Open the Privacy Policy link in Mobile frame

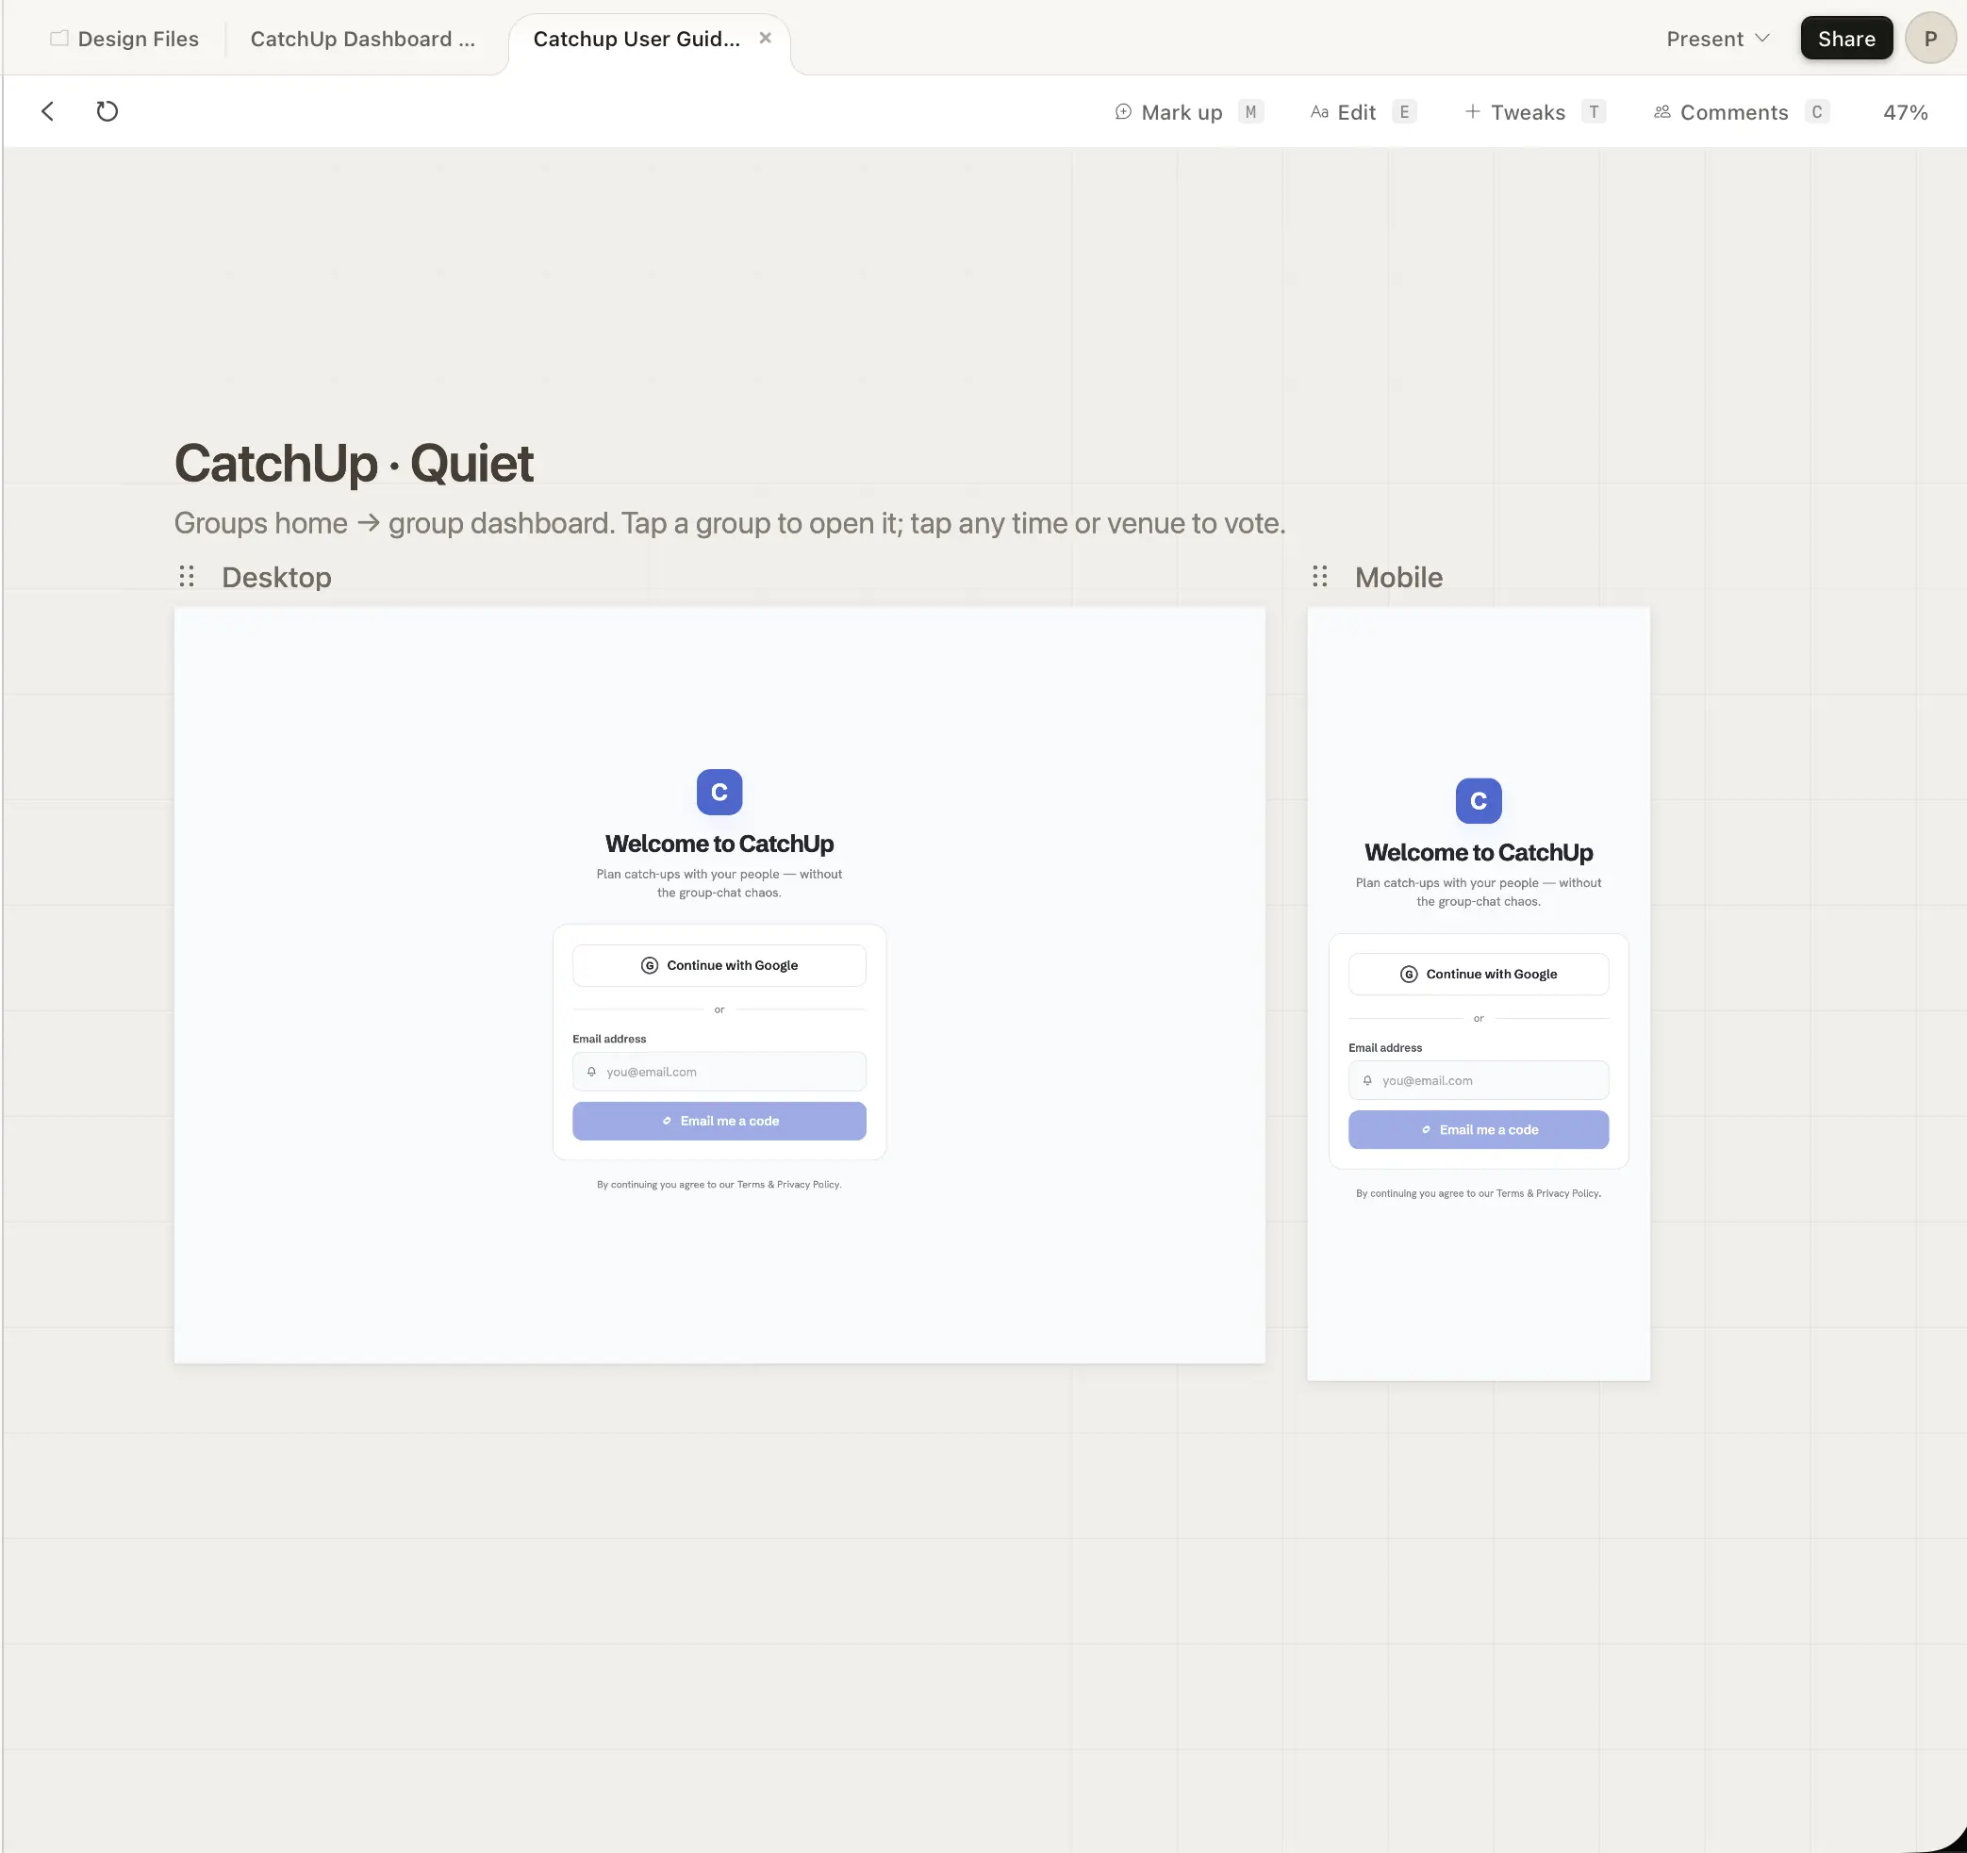point(1567,1193)
